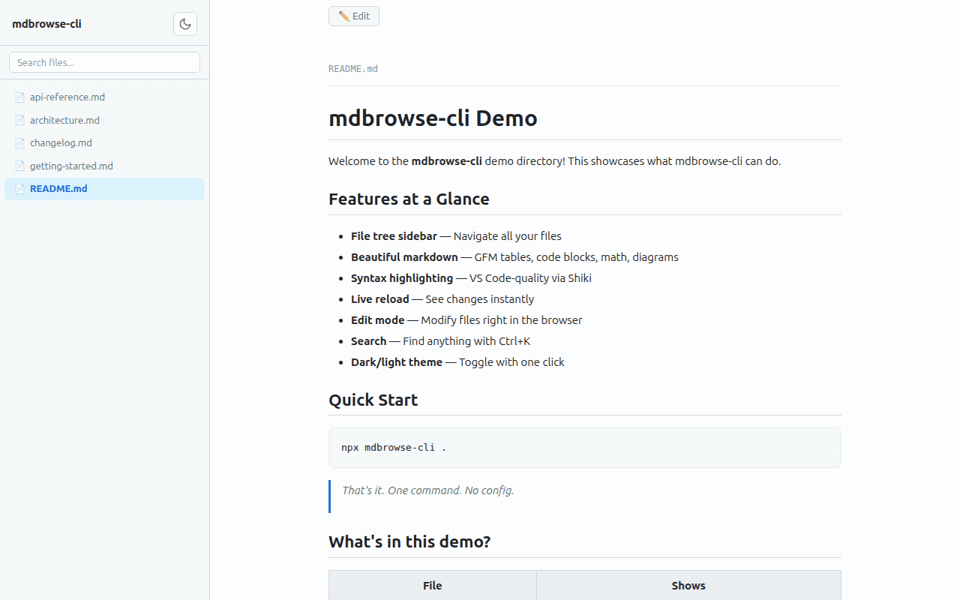Screen dimensions: 960x600
Task: Click the 'mdbrowse-cli Demo' heading
Action: pos(433,118)
